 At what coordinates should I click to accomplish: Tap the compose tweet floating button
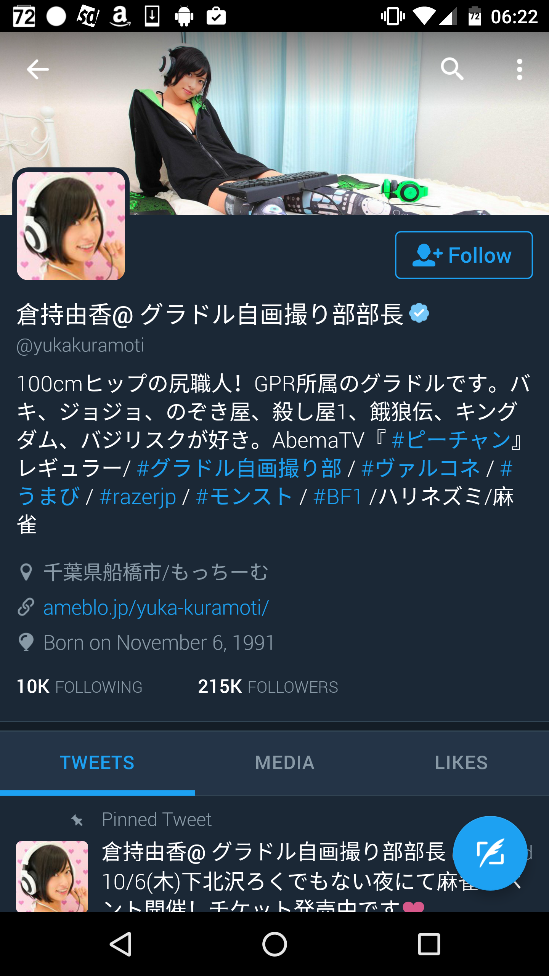(490, 853)
